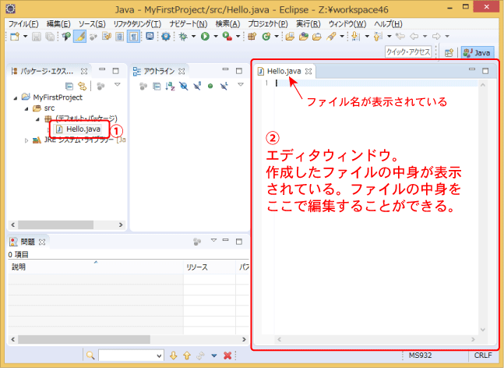Click Problems view horizontal scrollbar thumb
504x368 pixels.
84,339
